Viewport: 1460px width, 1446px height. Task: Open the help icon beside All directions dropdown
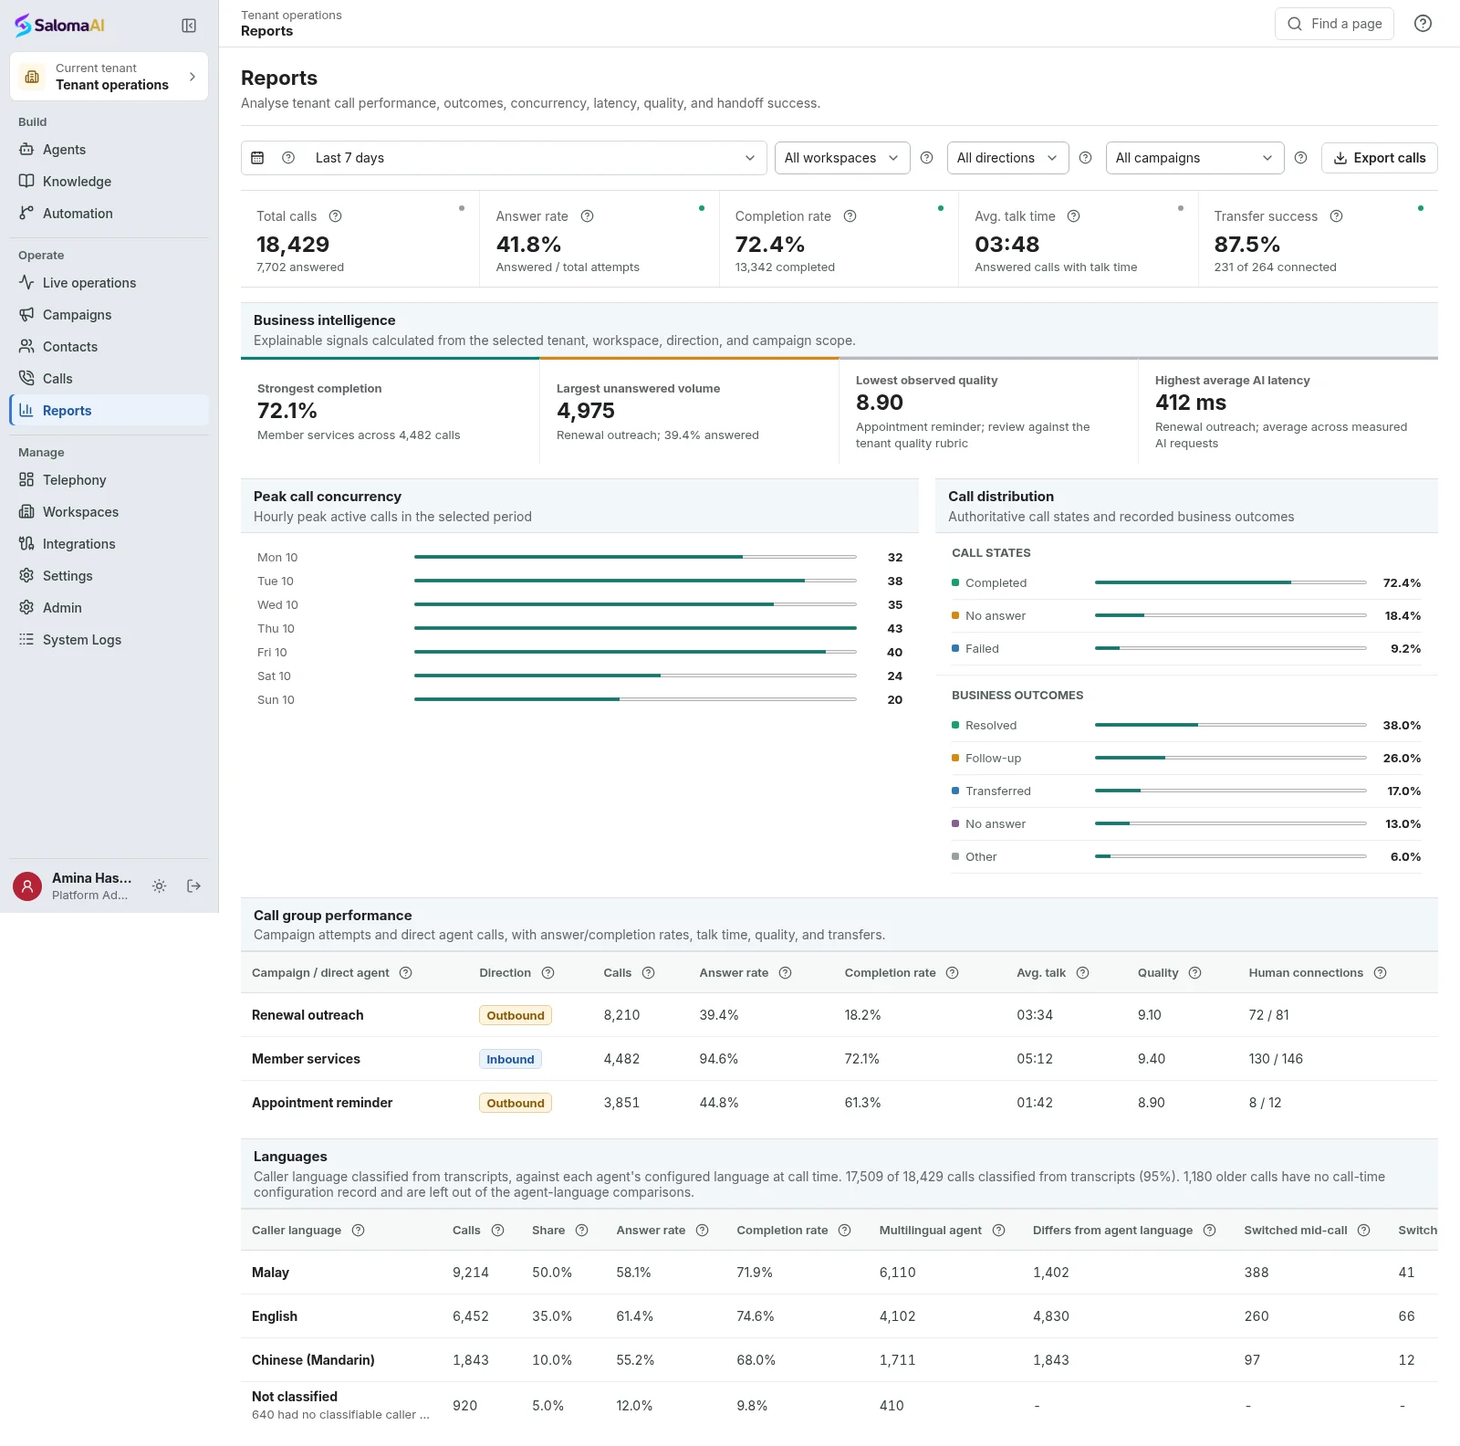[1085, 158]
